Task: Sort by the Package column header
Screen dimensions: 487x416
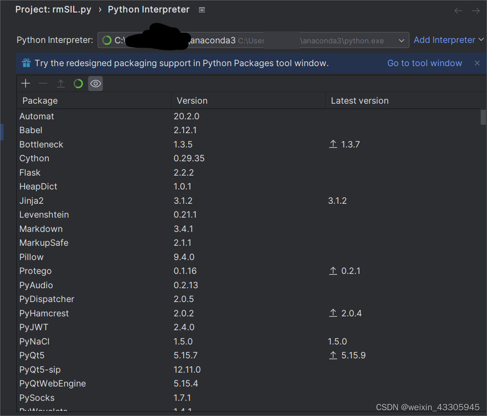Action: pyautogui.click(x=94, y=101)
